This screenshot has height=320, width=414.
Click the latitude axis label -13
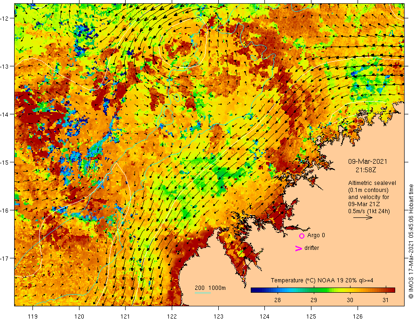[5, 66]
